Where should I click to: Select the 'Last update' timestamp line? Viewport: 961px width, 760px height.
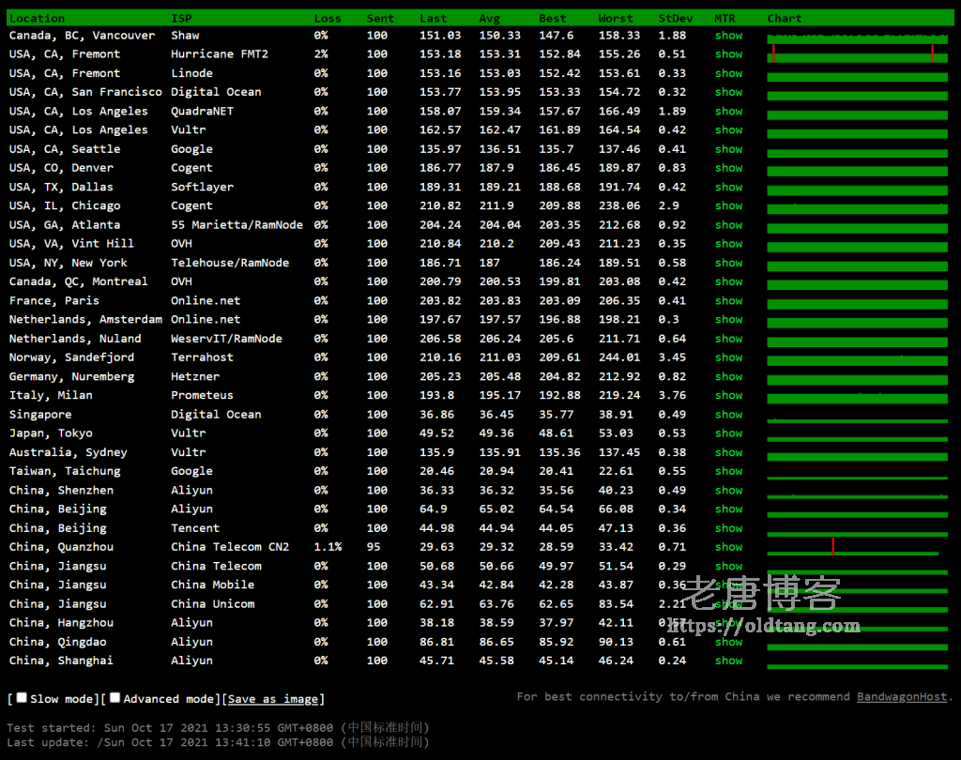[218, 742]
